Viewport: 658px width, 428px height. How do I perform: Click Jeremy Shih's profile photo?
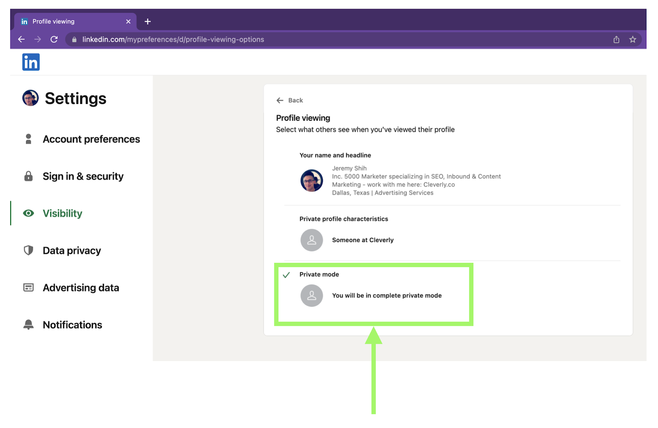312,180
